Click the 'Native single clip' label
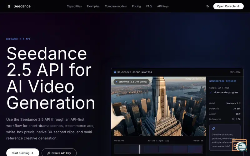 pyautogui.click(x=158, y=141)
